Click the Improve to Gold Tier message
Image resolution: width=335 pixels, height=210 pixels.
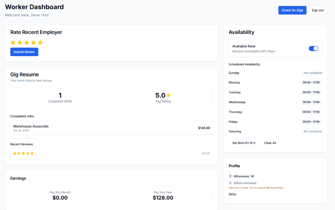pos(256,187)
